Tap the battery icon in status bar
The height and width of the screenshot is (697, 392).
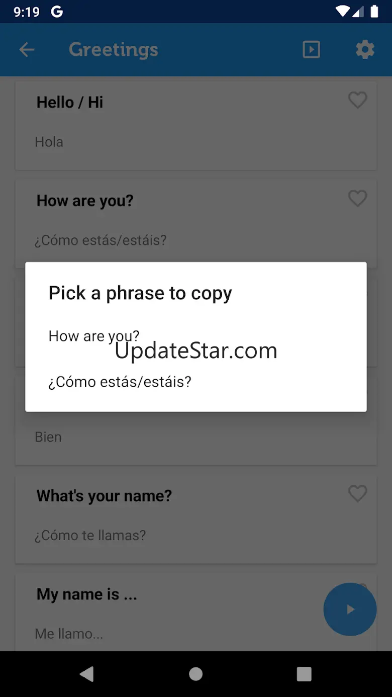[374, 12]
